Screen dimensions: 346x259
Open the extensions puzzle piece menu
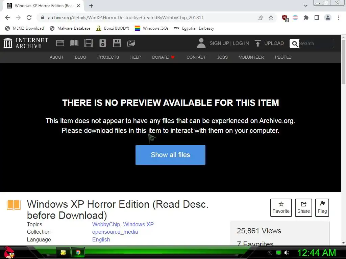[x=306, y=18]
